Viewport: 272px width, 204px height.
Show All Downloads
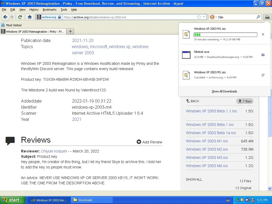[224, 91]
